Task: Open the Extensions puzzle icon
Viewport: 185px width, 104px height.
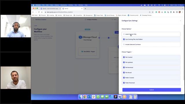Action: coord(174,12)
